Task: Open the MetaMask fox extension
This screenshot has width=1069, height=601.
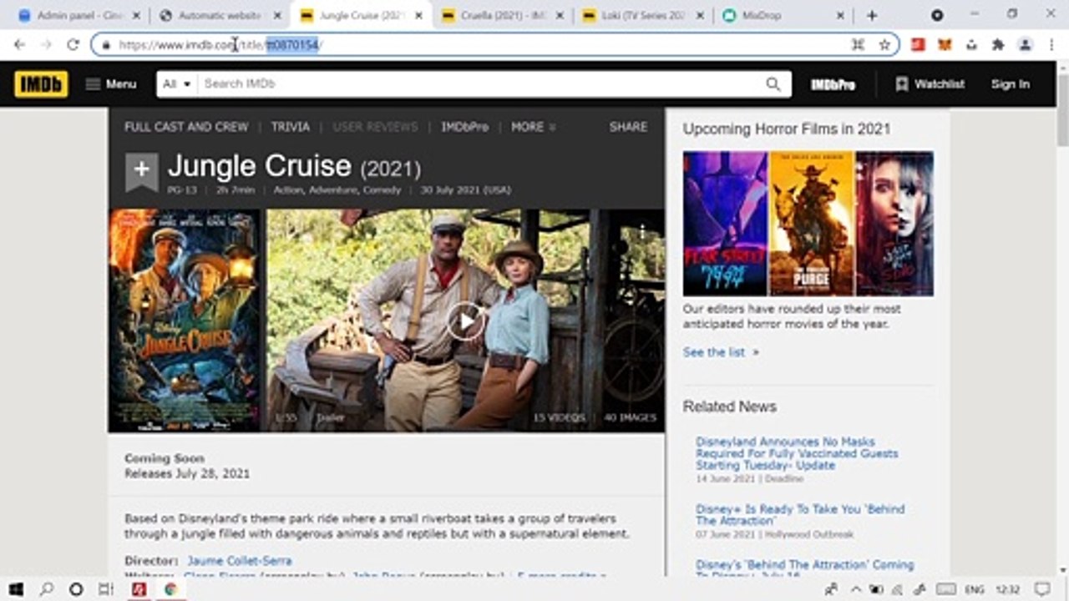Action: 945,45
